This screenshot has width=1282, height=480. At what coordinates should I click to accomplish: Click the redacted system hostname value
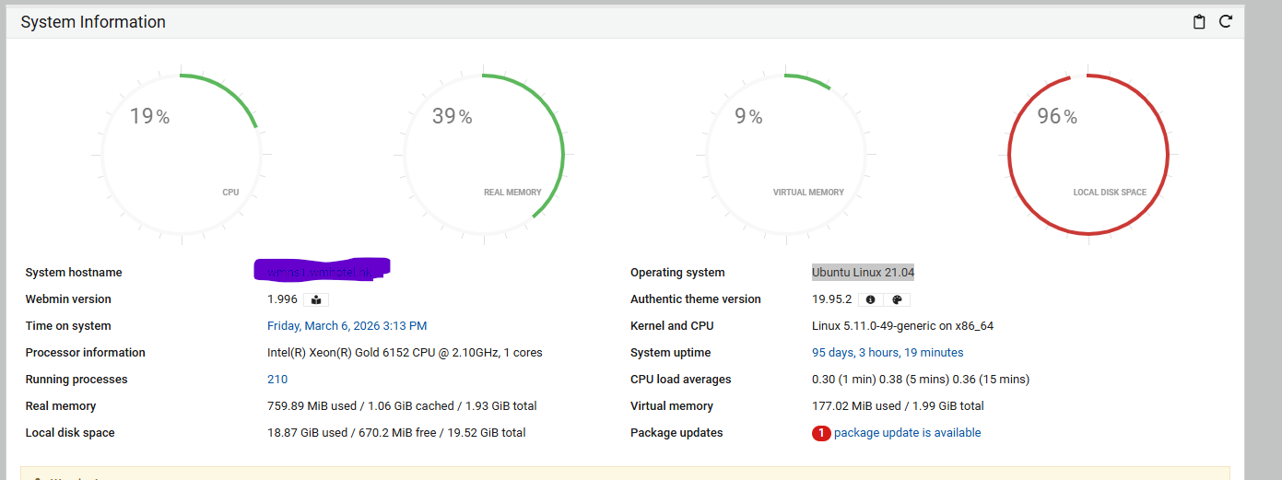click(322, 270)
